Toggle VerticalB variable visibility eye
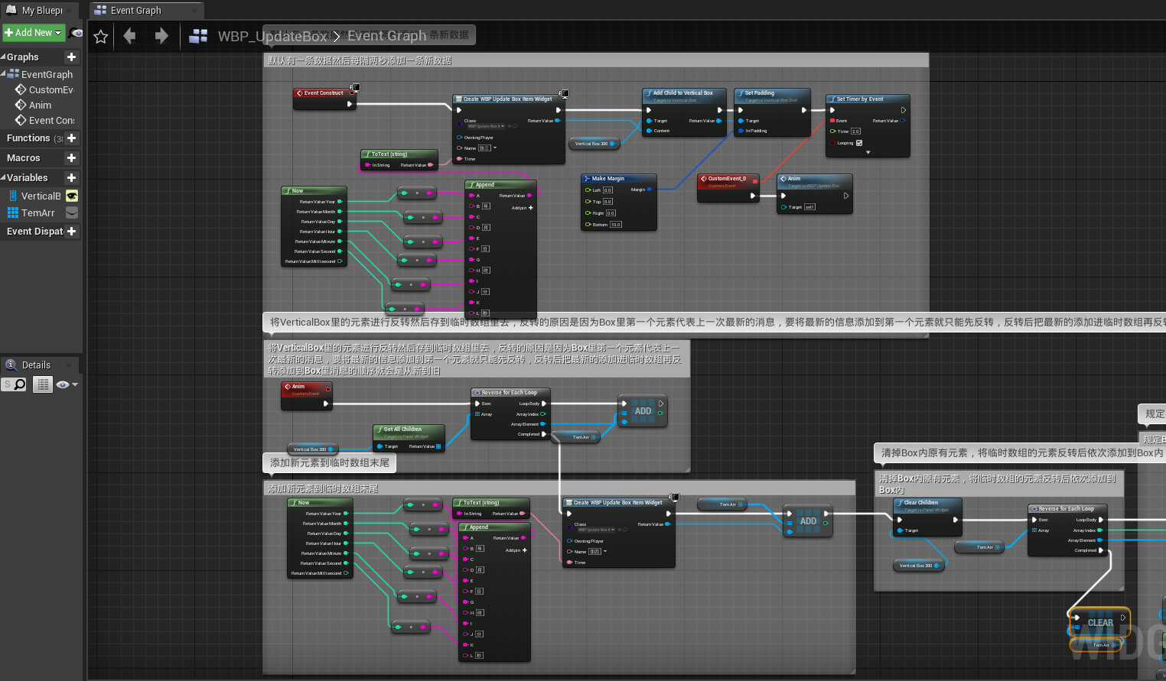The image size is (1166, 681). point(72,196)
